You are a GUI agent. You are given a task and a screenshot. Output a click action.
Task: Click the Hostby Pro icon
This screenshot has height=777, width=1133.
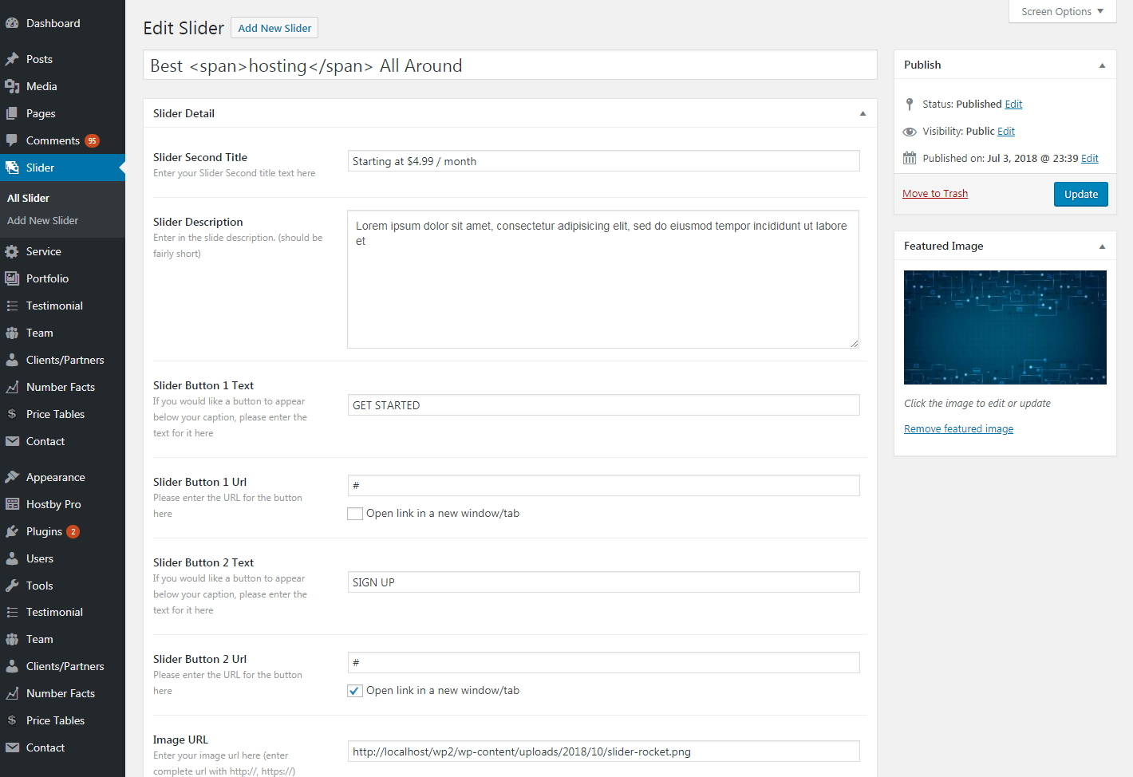click(12, 504)
